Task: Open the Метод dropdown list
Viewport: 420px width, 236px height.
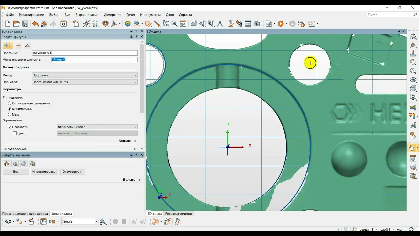Action: (x=85, y=75)
